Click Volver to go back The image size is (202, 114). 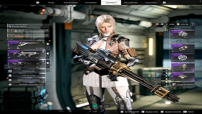[x=191, y=112]
